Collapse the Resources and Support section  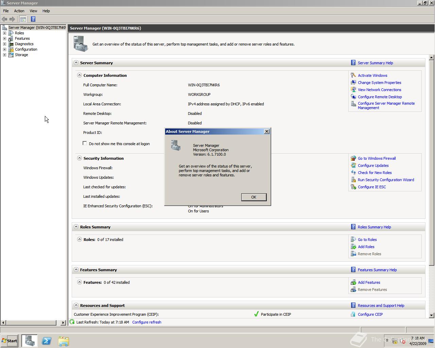[76, 306]
